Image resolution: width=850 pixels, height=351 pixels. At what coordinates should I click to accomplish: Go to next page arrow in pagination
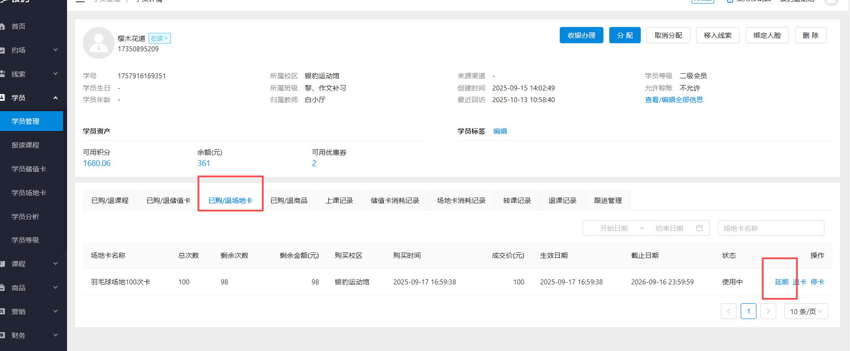click(768, 311)
